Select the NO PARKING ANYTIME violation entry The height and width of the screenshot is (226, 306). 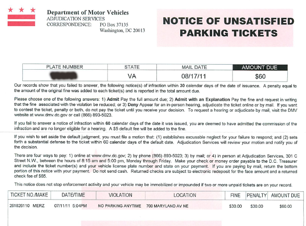(x=119, y=206)
